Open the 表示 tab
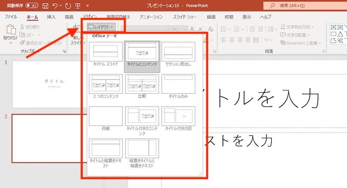 (x=246, y=17)
